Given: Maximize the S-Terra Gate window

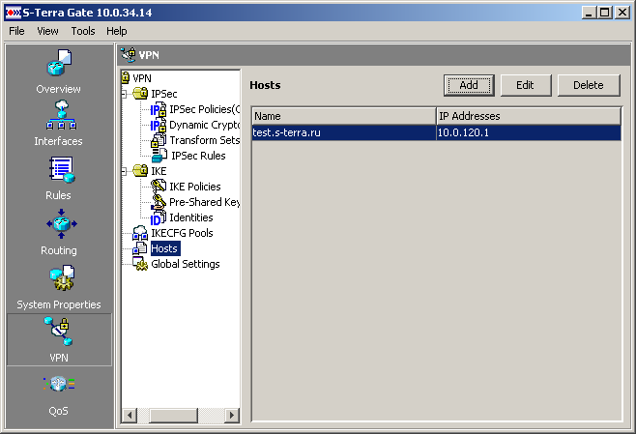Looking at the screenshot, I should point(604,13).
